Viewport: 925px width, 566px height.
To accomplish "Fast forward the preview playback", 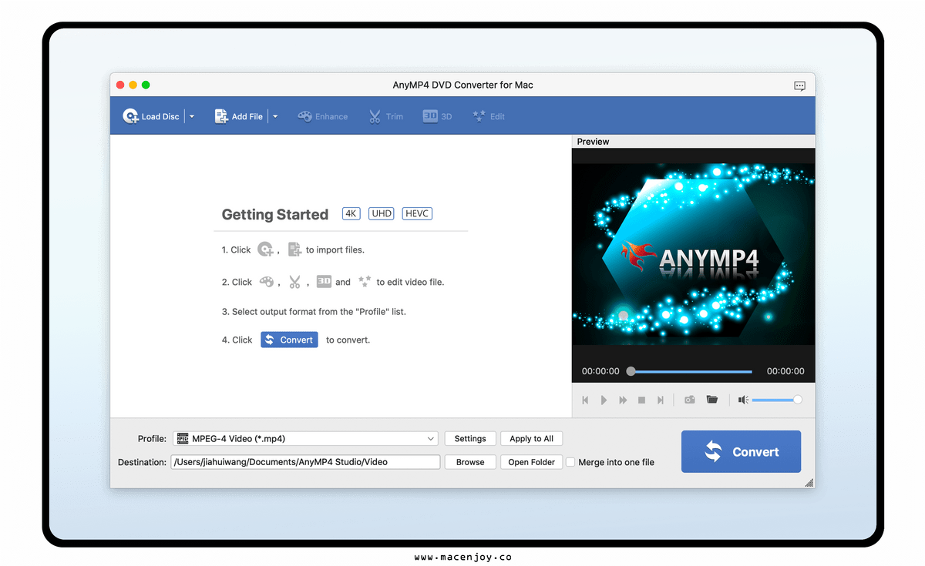I will coord(623,400).
